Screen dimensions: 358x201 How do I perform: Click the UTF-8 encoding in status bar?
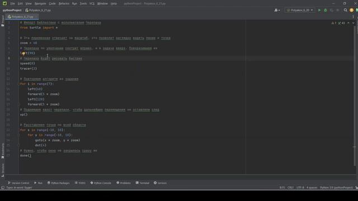[300, 188]
